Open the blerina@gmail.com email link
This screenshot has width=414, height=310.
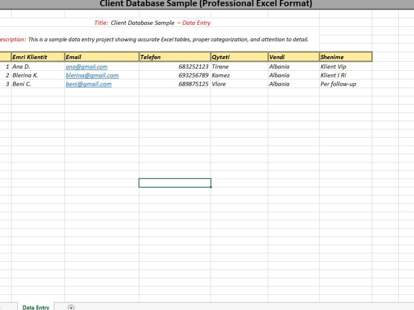pyautogui.click(x=92, y=75)
